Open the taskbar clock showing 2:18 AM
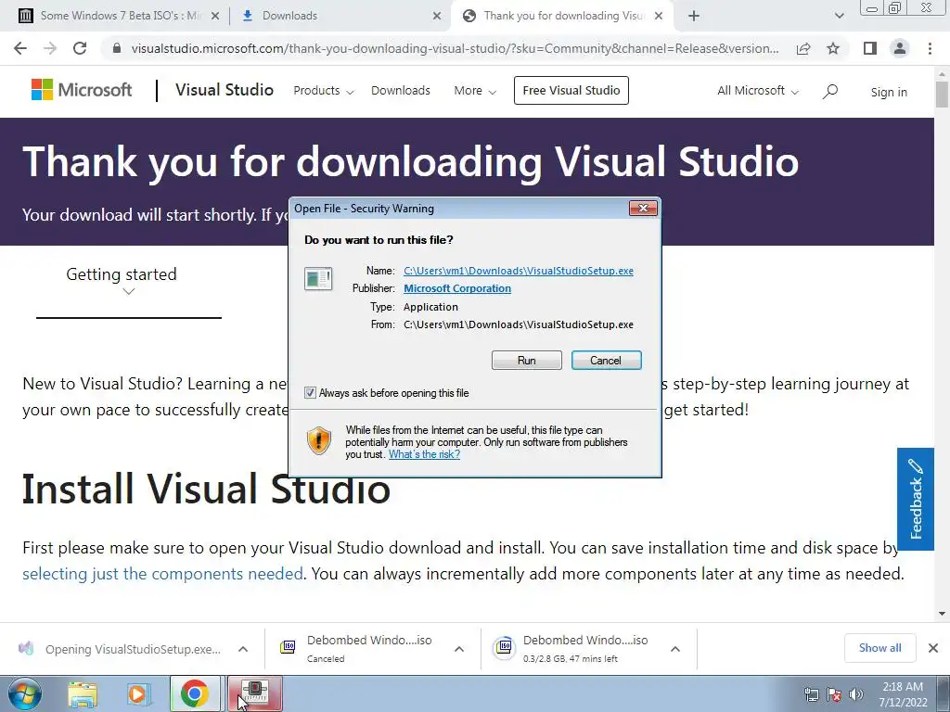The image size is (950, 712). (903, 694)
